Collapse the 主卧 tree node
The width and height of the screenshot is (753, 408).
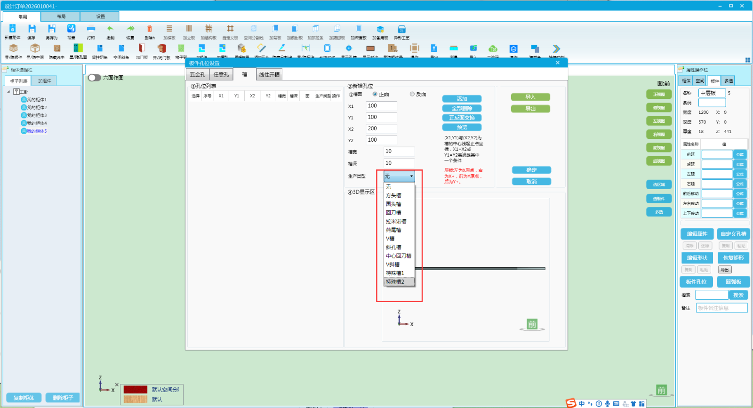click(8, 92)
